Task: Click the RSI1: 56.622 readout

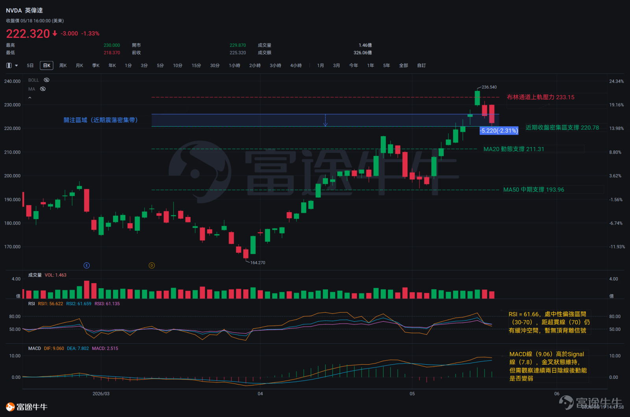Action: [x=50, y=304]
